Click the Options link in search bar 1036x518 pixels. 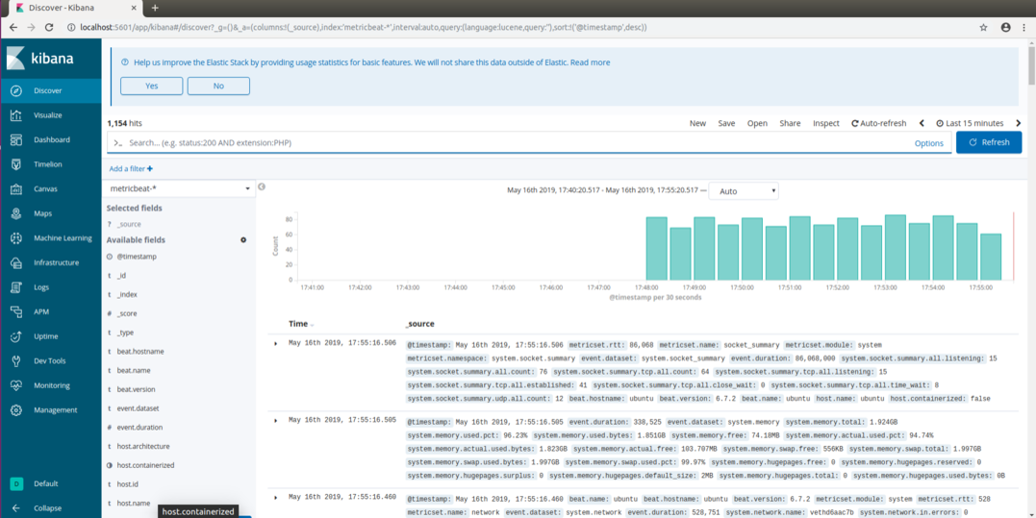928,143
